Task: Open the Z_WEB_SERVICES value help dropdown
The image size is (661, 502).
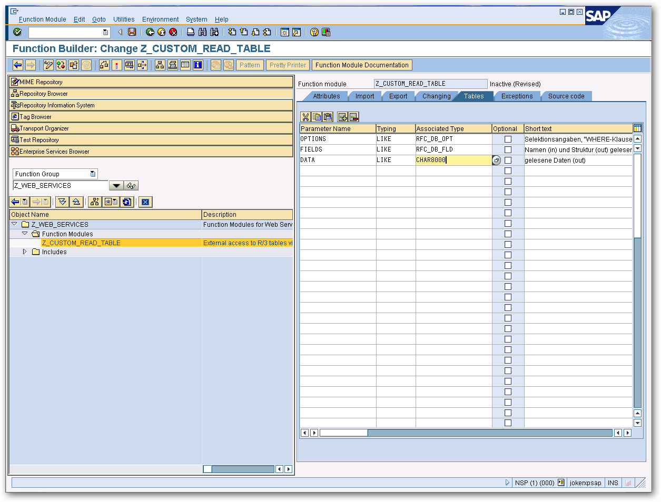Action: (x=116, y=185)
